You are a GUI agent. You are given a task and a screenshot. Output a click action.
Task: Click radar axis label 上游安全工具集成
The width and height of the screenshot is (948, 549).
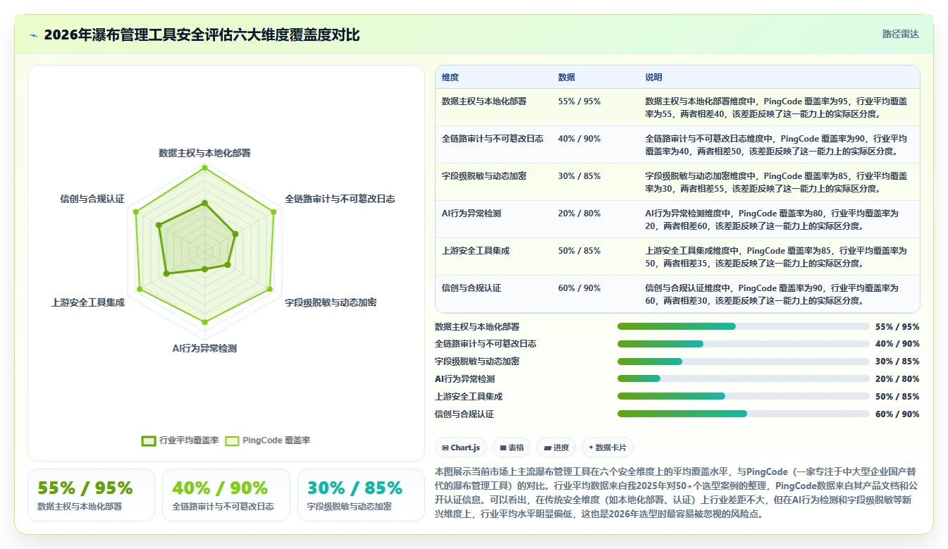click(x=87, y=302)
